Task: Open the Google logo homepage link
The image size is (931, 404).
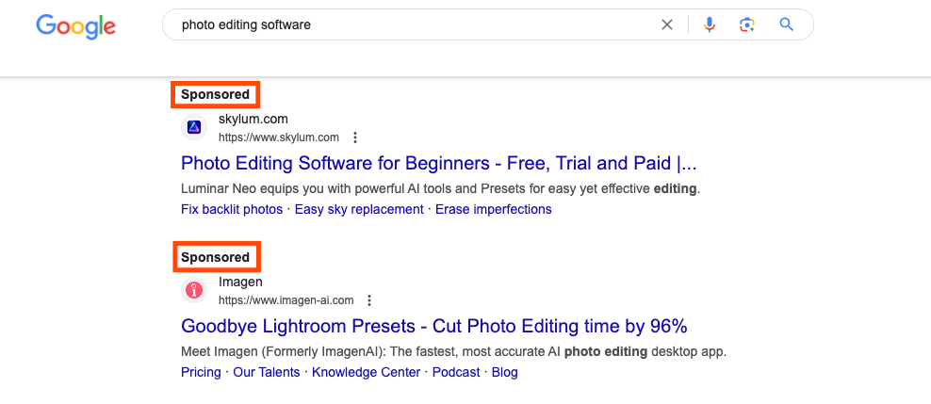Action: click(x=75, y=25)
